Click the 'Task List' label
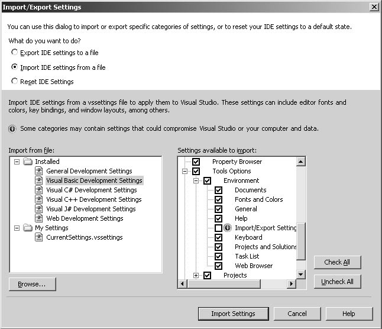The width and height of the screenshot is (382, 329). tap(247, 256)
